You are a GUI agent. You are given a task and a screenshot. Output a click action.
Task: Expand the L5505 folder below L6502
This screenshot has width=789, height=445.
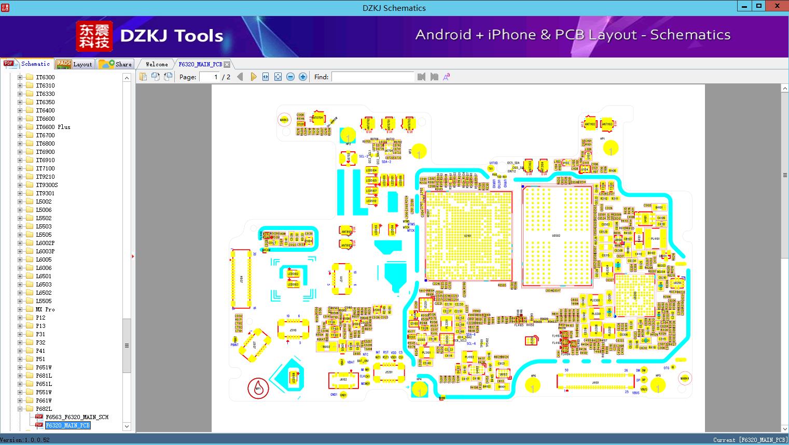[20, 301]
